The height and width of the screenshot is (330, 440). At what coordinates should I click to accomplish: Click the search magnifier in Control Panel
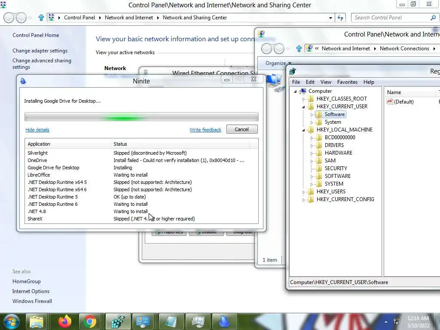[x=433, y=17]
